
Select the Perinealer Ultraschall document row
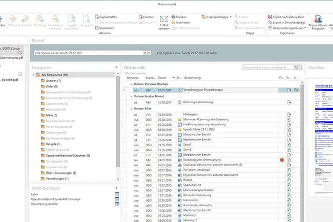(x=212, y=170)
